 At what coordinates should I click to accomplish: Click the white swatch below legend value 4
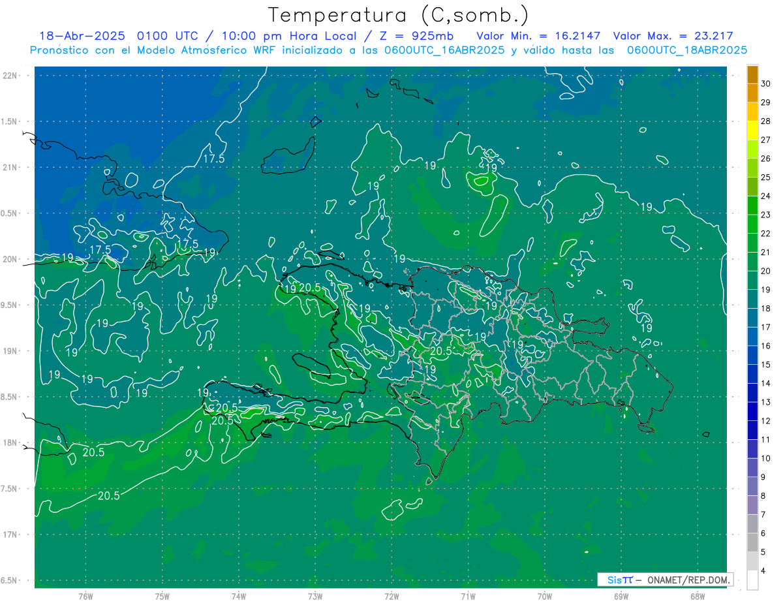click(752, 581)
